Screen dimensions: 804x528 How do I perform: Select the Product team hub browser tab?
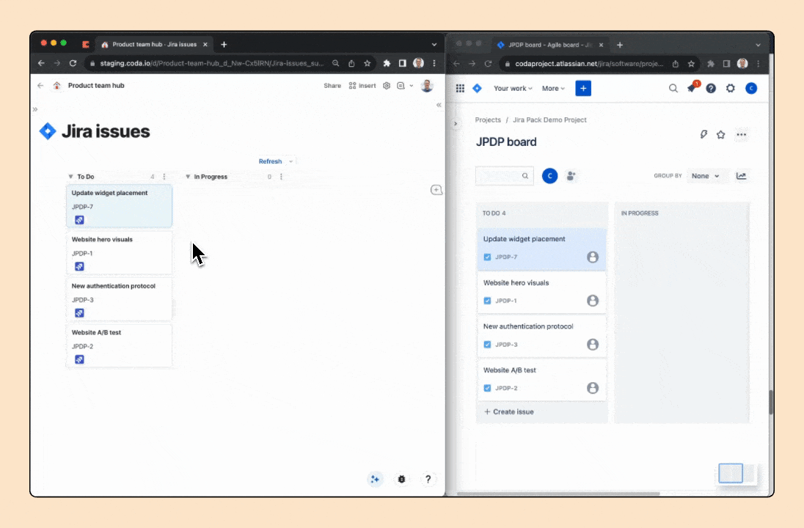154,45
